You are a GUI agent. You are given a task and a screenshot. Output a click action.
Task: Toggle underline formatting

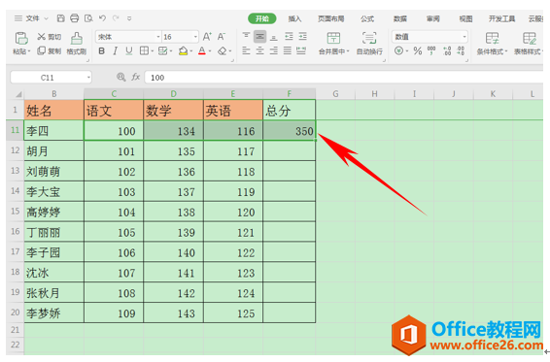click(x=129, y=51)
